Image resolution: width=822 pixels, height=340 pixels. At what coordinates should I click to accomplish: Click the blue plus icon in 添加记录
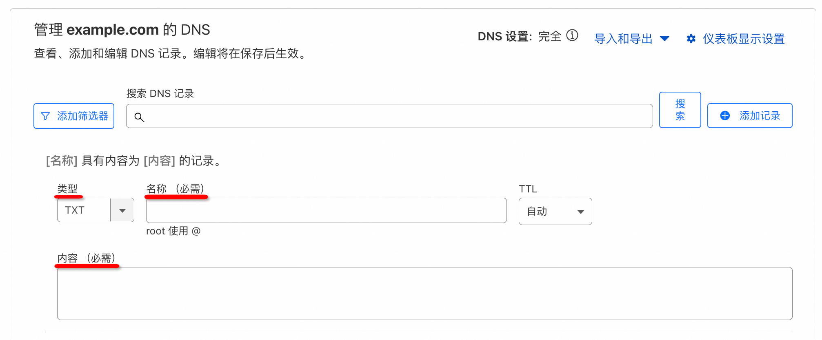(x=725, y=116)
